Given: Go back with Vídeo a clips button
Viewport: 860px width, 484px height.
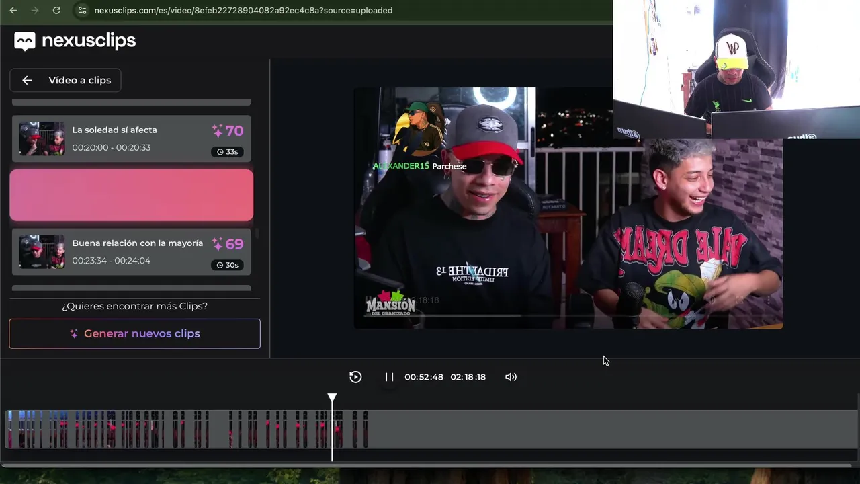Looking at the screenshot, I should (65, 80).
